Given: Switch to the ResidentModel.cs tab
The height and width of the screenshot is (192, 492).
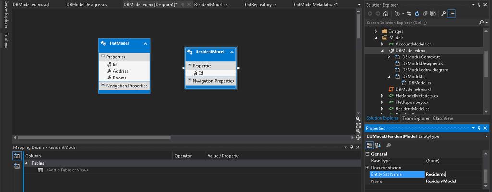Looking at the screenshot, I should (x=211, y=5).
